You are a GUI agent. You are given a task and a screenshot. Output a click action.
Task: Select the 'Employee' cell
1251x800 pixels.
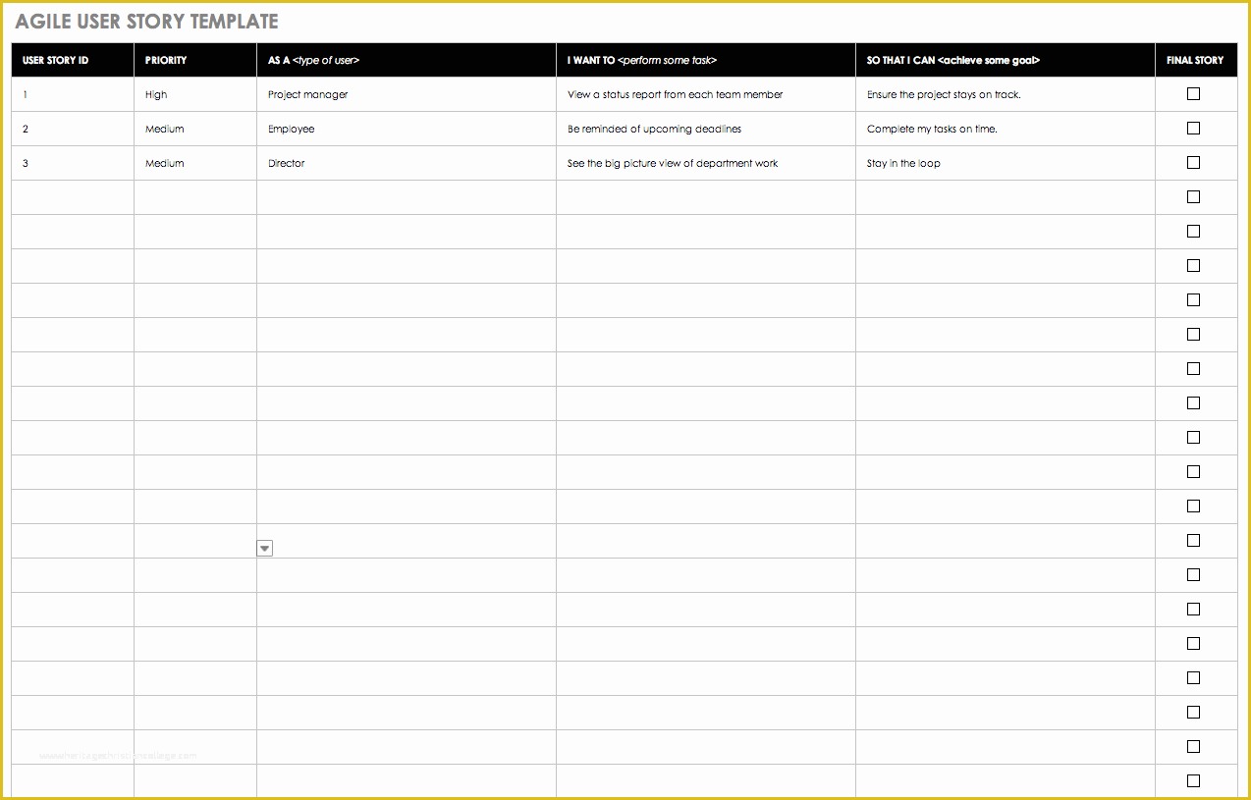tap(407, 129)
